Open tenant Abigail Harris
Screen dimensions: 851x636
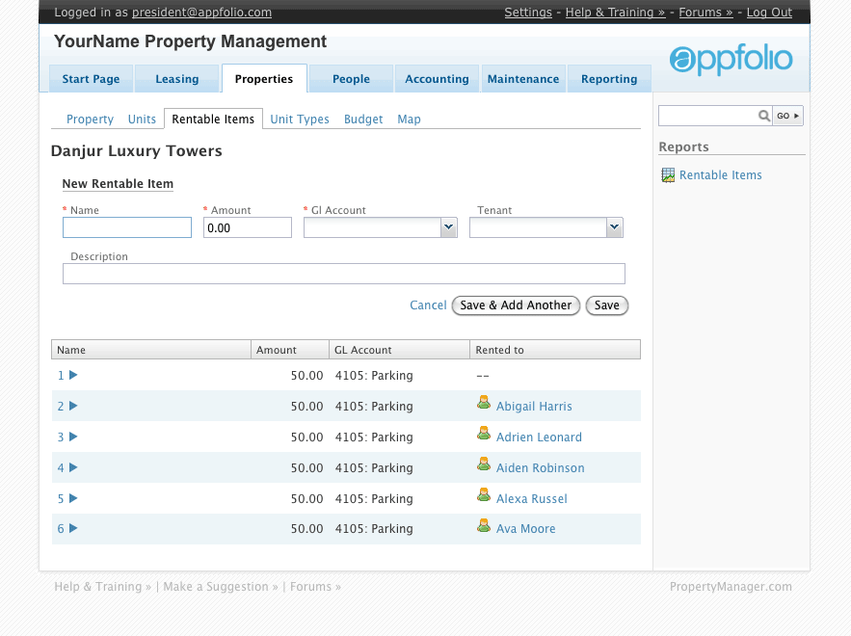click(534, 407)
